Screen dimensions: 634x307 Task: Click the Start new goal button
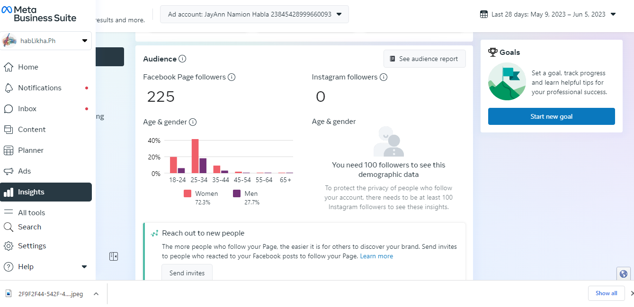click(x=551, y=116)
